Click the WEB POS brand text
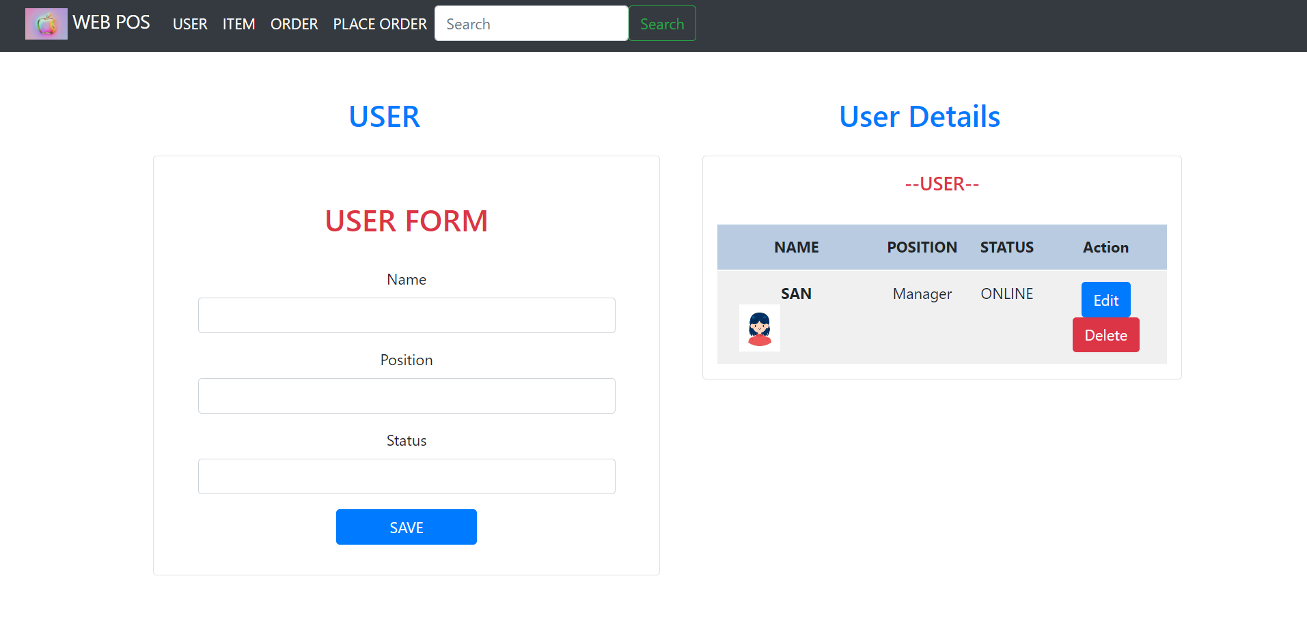 click(111, 23)
